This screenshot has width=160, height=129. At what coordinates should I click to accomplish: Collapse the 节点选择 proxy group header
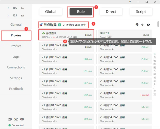pos(63,25)
